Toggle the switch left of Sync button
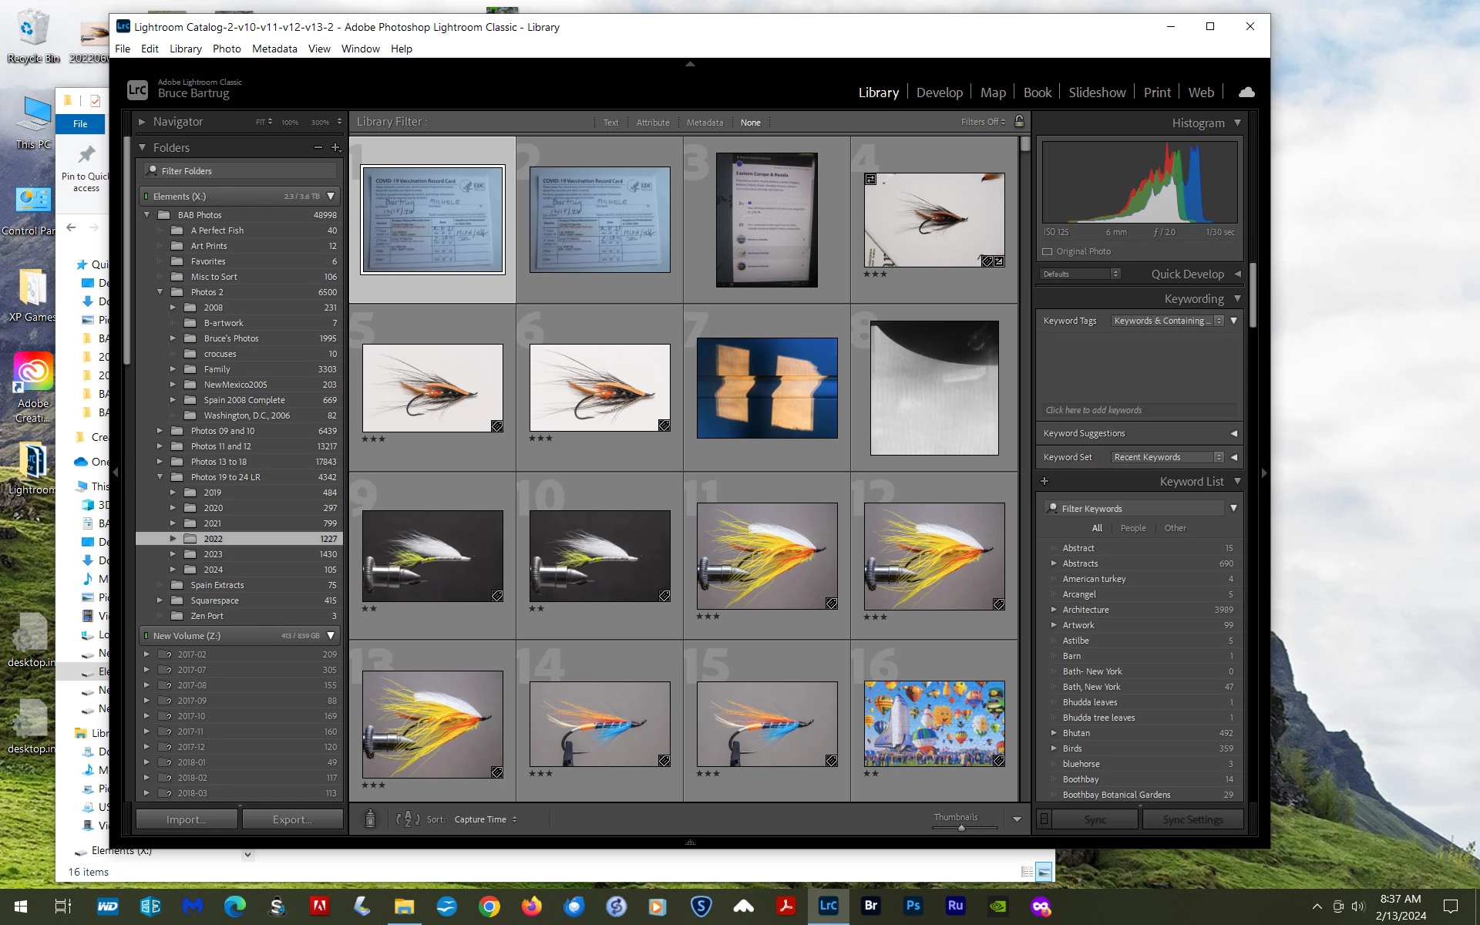This screenshot has width=1480, height=925. [1044, 819]
